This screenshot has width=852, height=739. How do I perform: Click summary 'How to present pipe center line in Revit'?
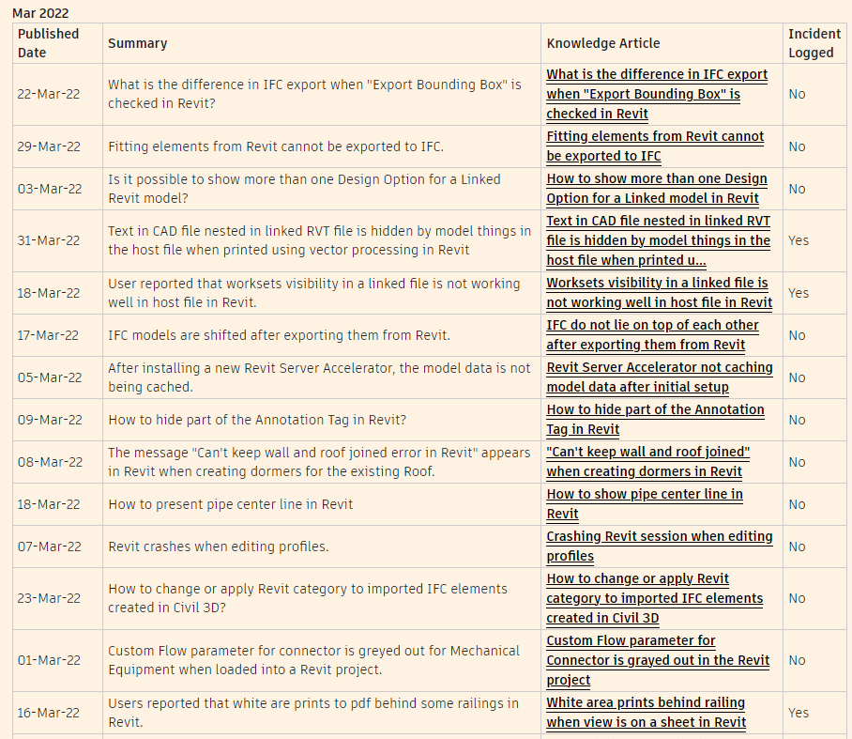231,504
